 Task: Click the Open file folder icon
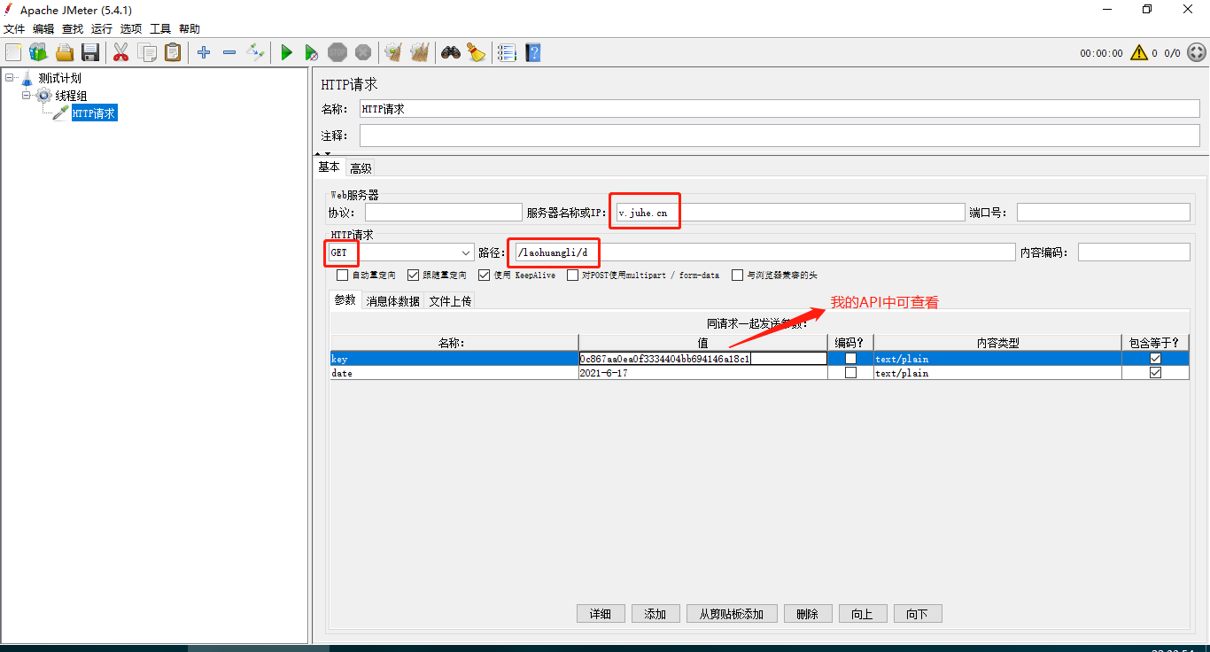click(65, 52)
